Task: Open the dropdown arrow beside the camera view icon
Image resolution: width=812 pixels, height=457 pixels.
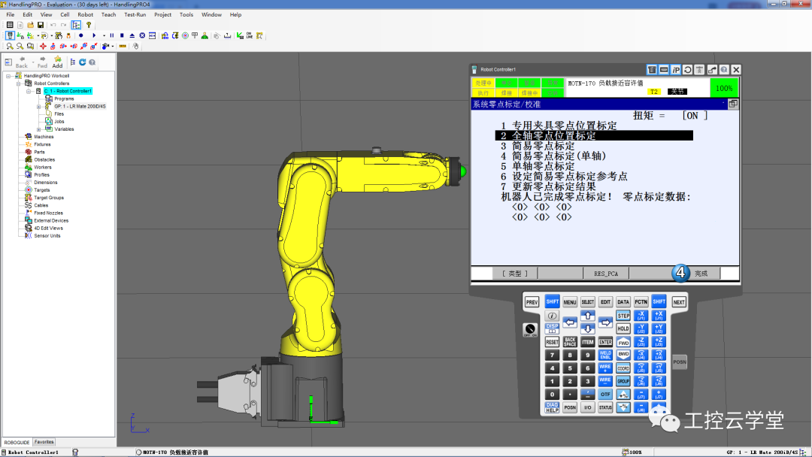Action: click(112, 46)
